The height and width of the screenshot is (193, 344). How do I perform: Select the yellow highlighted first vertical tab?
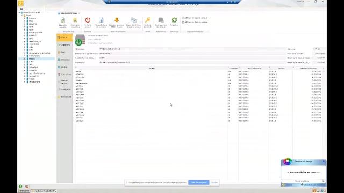[x=64, y=38]
